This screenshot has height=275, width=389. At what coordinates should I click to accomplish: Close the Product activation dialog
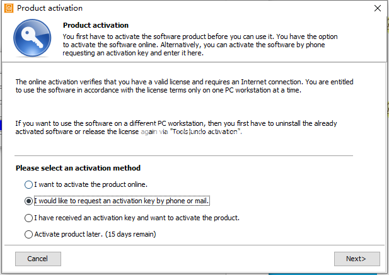point(378,8)
